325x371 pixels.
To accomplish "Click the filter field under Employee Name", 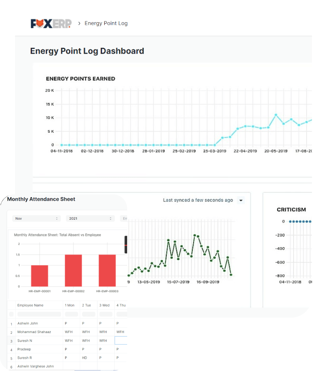I will [x=39, y=314].
